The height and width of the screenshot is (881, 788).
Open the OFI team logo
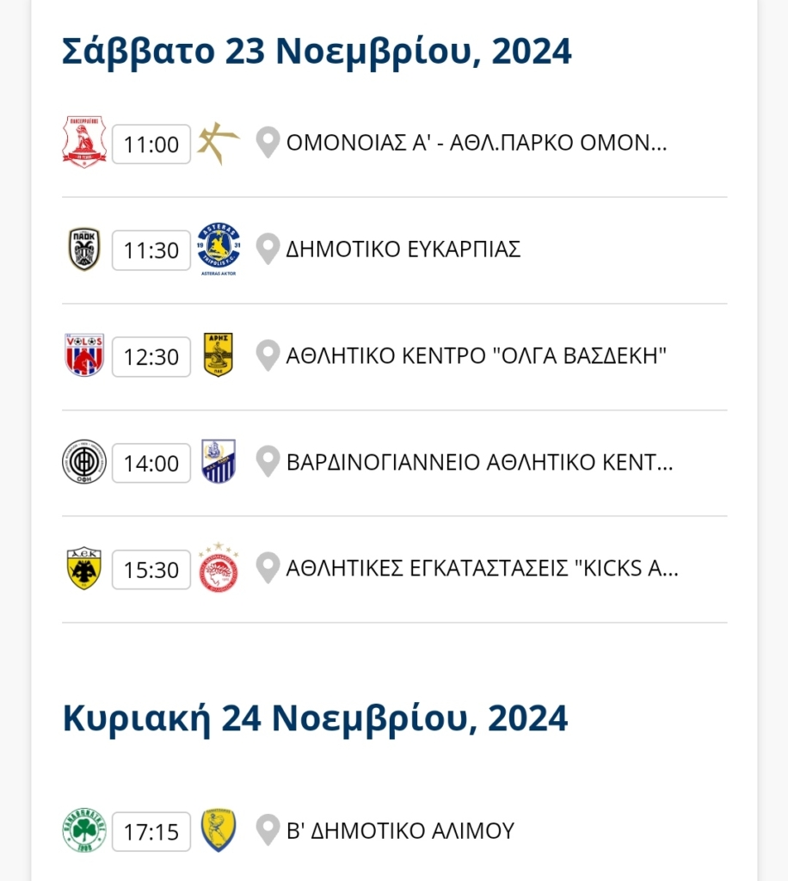[84, 462]
